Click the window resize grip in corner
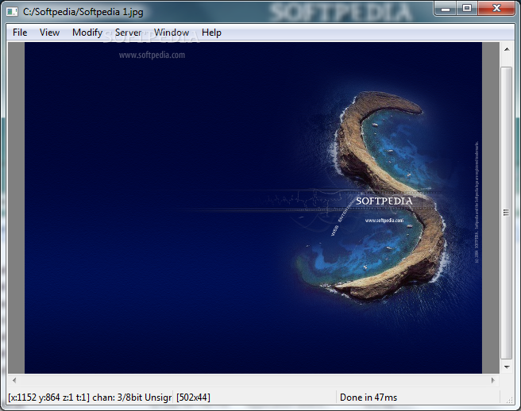The image size is (521, 411). 509,400
